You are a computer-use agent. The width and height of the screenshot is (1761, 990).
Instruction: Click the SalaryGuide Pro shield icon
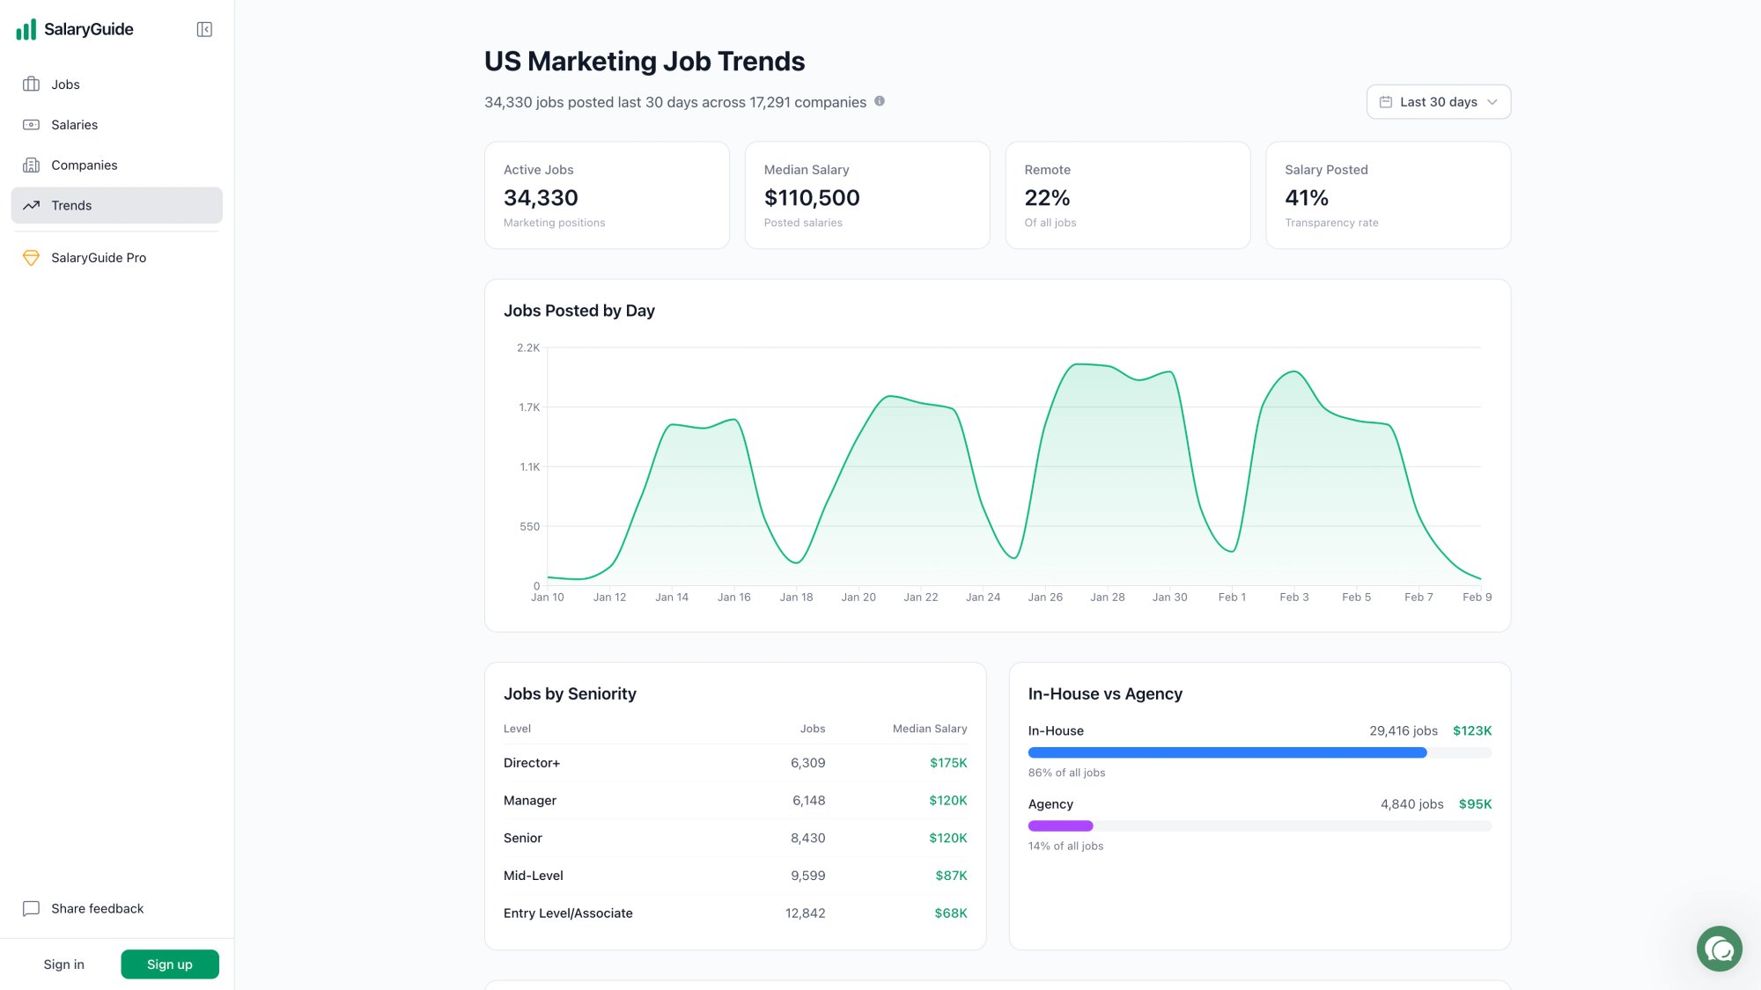pos(31,257)
